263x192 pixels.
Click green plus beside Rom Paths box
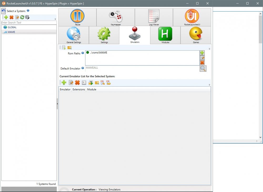pyautogui.click(x=202, y=53)
